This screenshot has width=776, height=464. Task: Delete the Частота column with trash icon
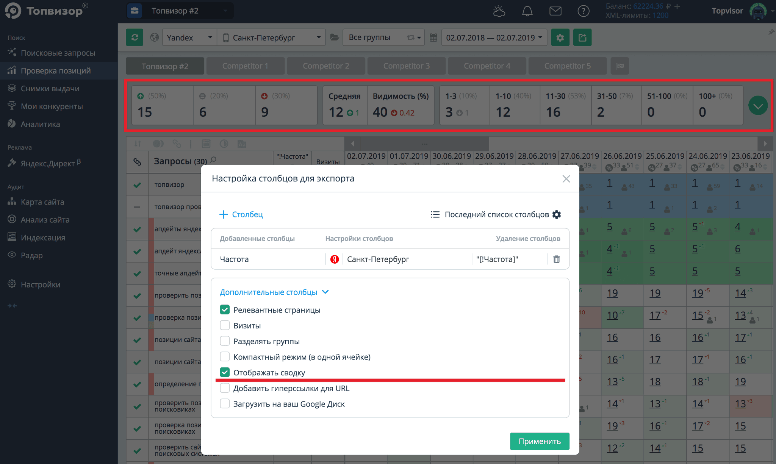(x=557, y=259)
